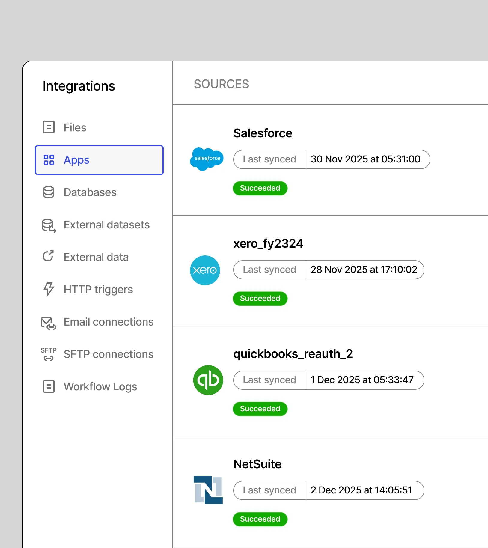Viewport: 488px width, 548px height.
Task: Click quickbooks_reauth_2 'Last synced' label
Action: pos(269,380)
